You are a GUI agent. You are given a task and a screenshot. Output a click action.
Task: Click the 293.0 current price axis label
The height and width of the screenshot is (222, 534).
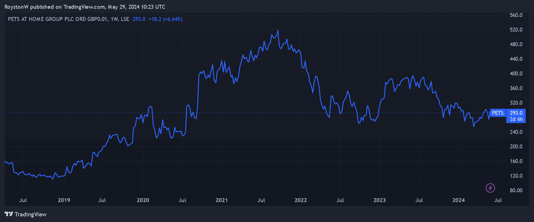(516, 113)
